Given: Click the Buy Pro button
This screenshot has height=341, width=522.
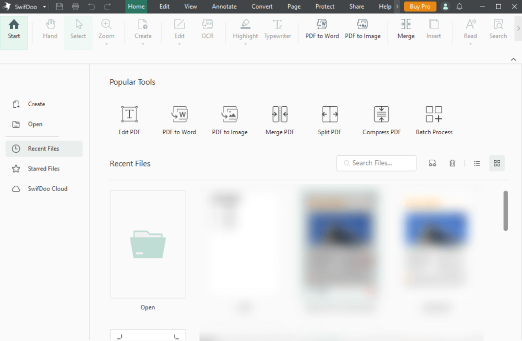Looking at the screenshot, I should (x=420, y=7).
